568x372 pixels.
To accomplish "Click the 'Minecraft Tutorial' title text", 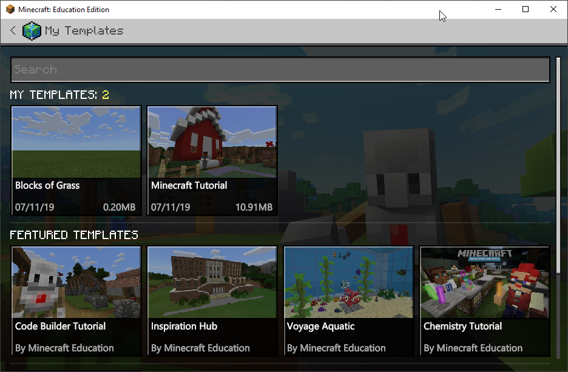I will tap(189, 186).
